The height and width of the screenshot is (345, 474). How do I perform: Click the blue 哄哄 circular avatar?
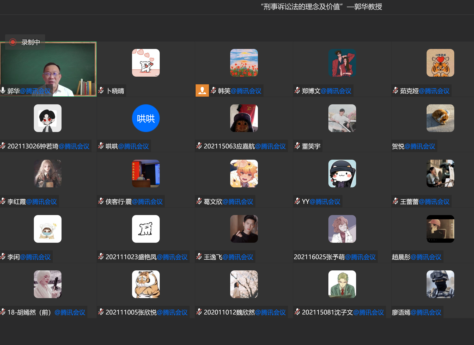(146, 118)
